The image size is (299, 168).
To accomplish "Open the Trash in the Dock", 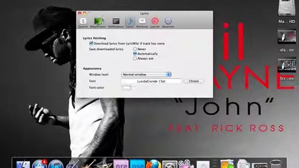I will (x=276, y=164).
